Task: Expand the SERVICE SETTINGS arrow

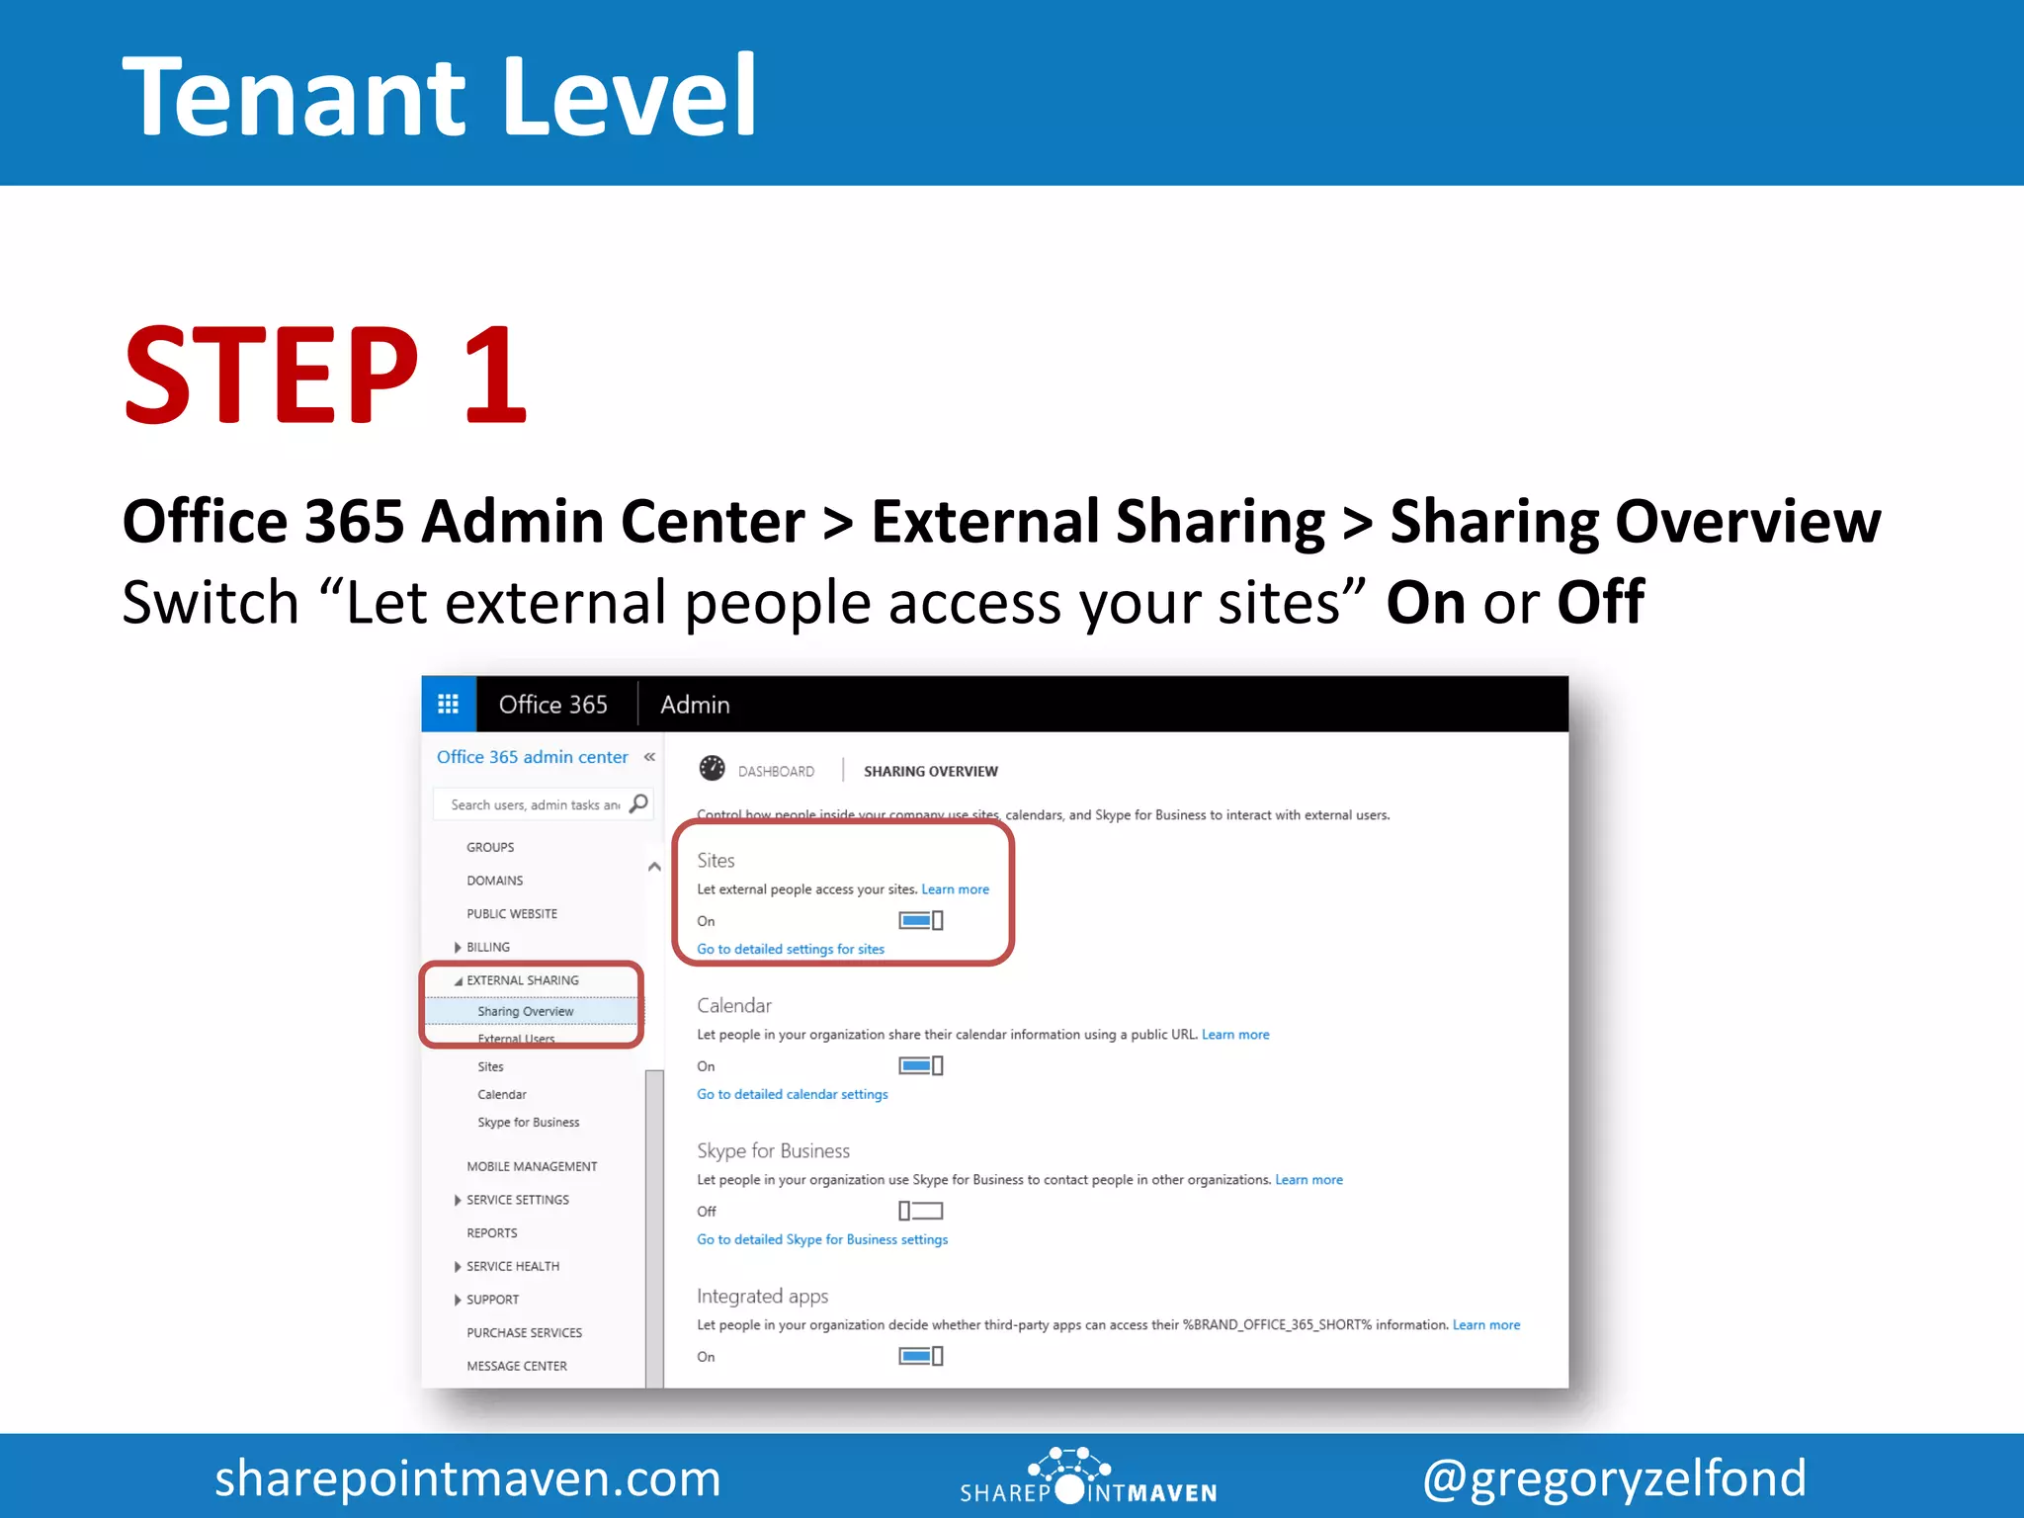Action: point(458,1200)
